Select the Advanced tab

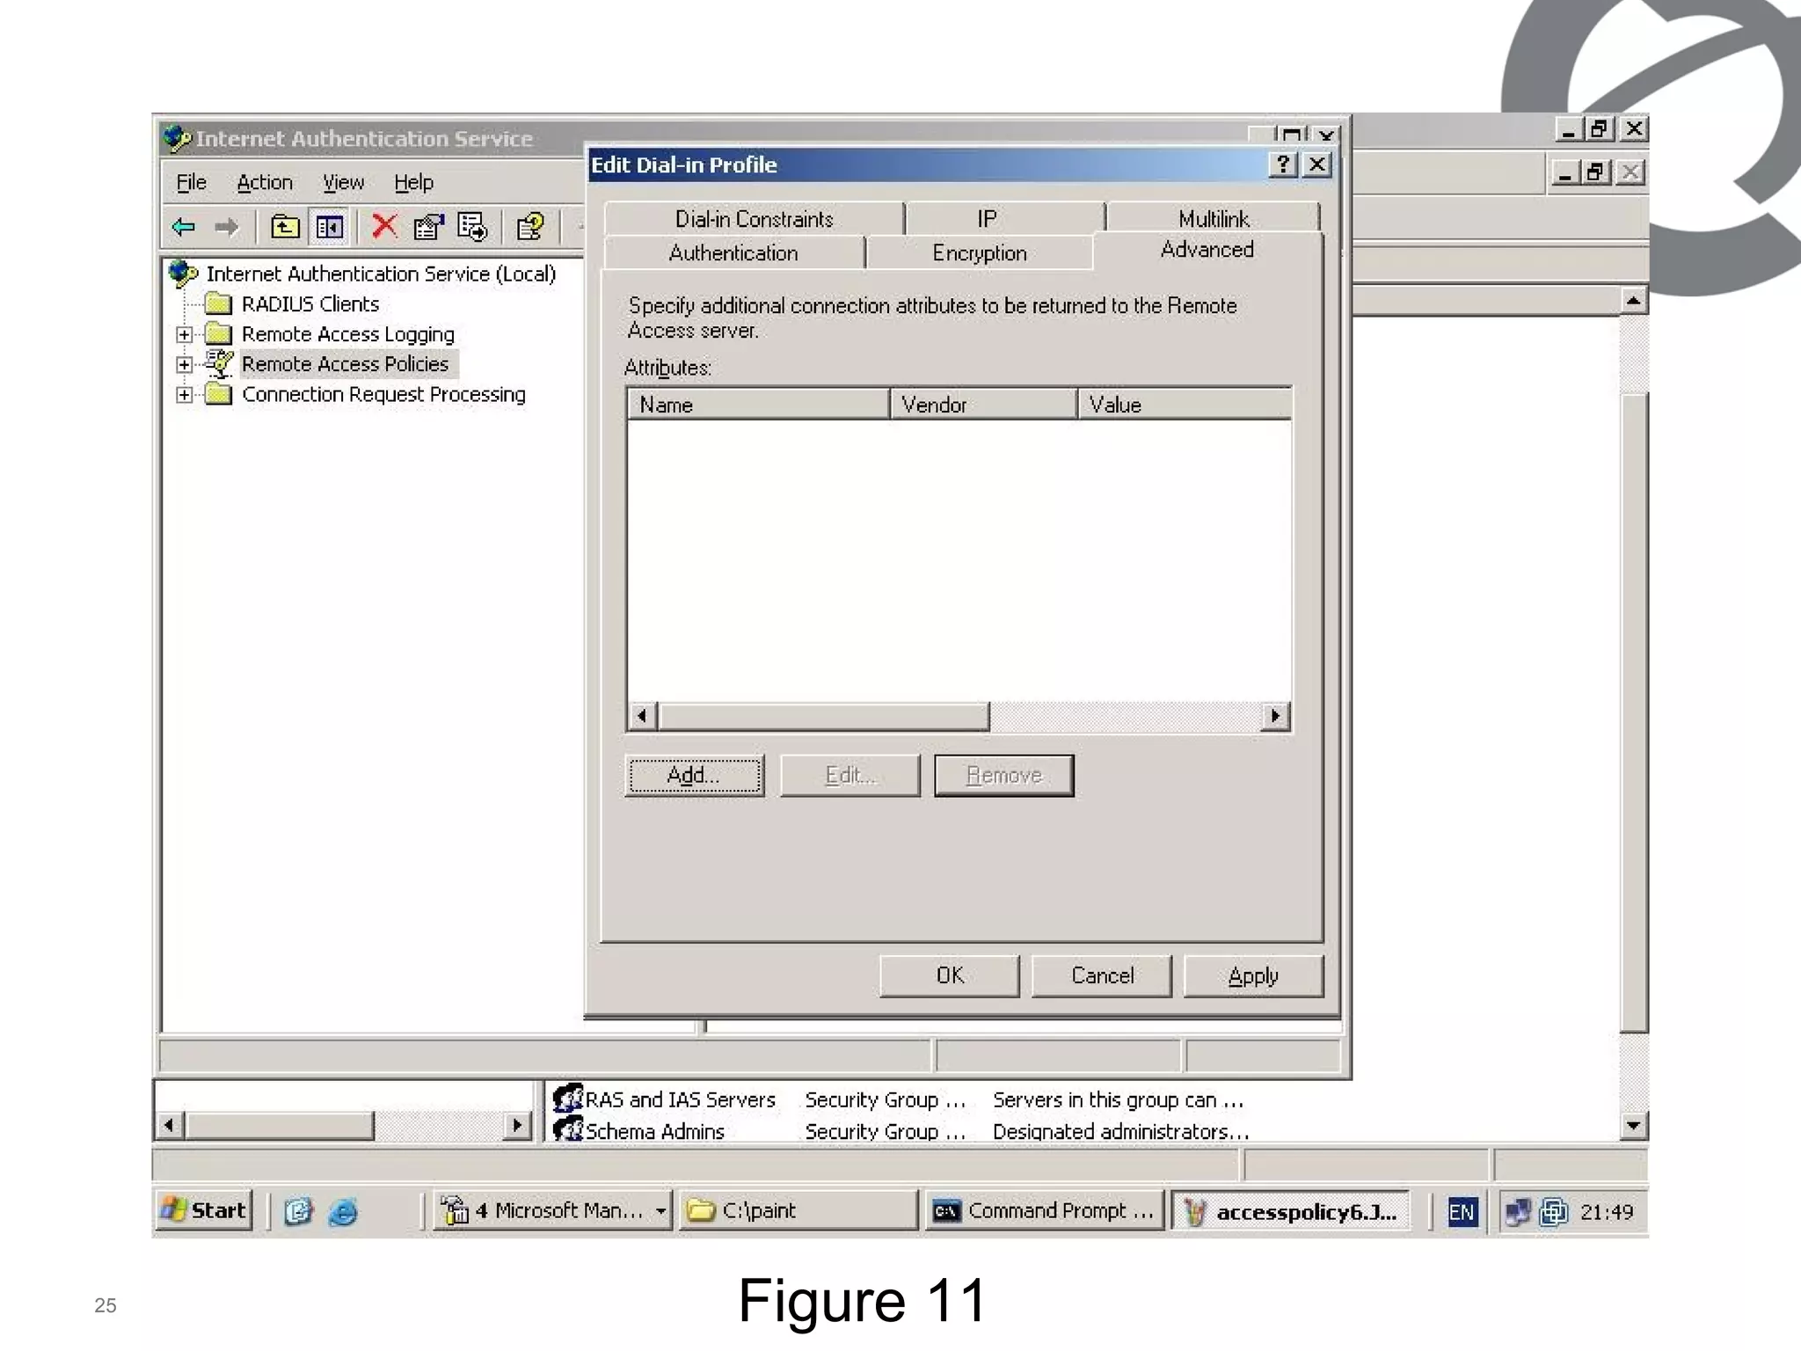(x=1207, y=250)
